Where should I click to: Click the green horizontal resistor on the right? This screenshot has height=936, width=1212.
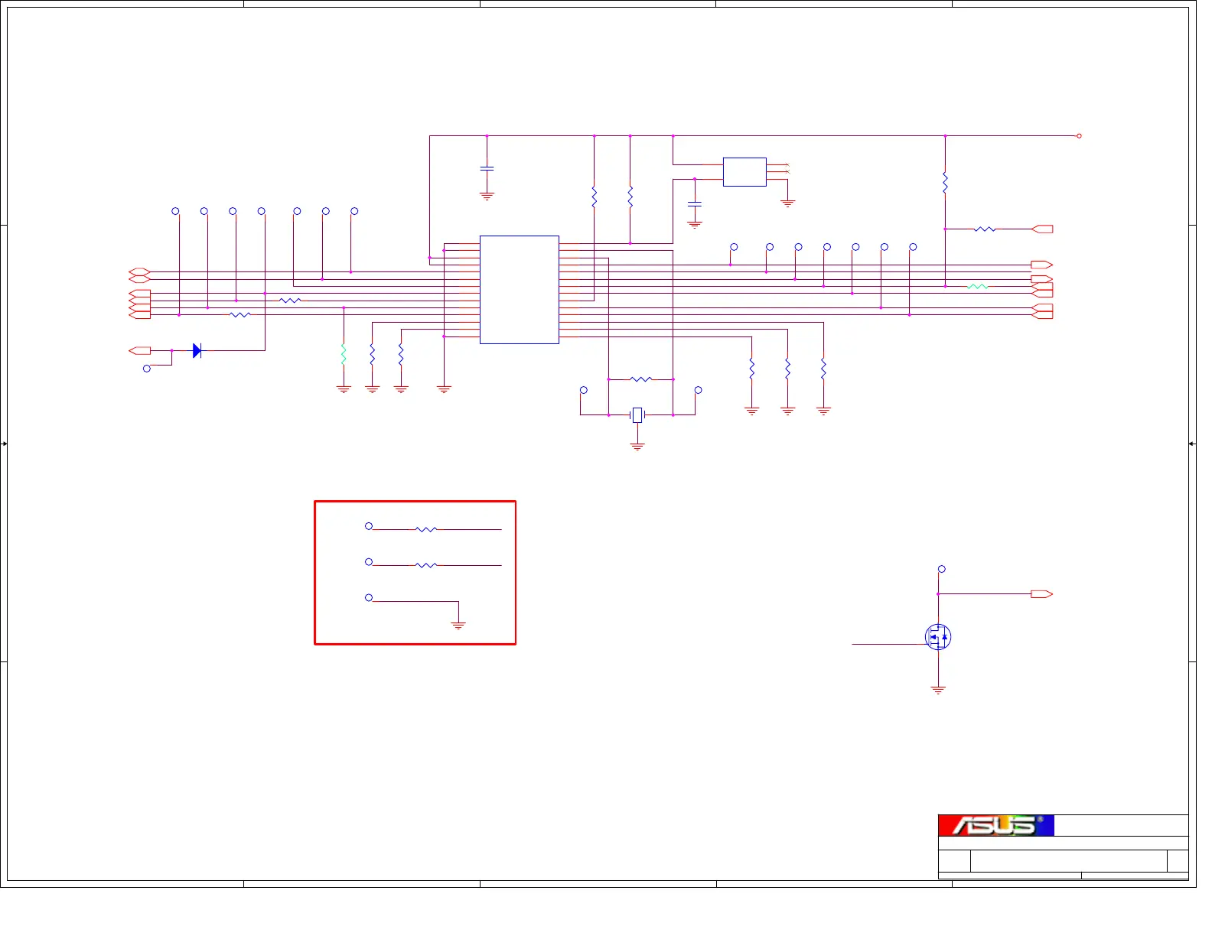click(977, 286)
